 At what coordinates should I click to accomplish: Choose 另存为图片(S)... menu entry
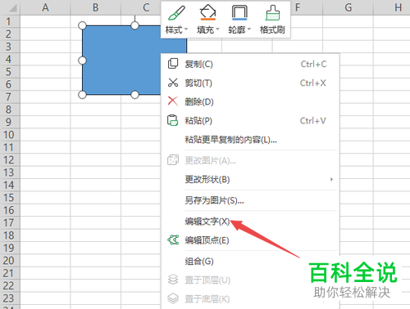(250, 200)
